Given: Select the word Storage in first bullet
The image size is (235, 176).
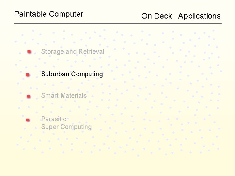Looking at the screenshot, I should (53, 51).
